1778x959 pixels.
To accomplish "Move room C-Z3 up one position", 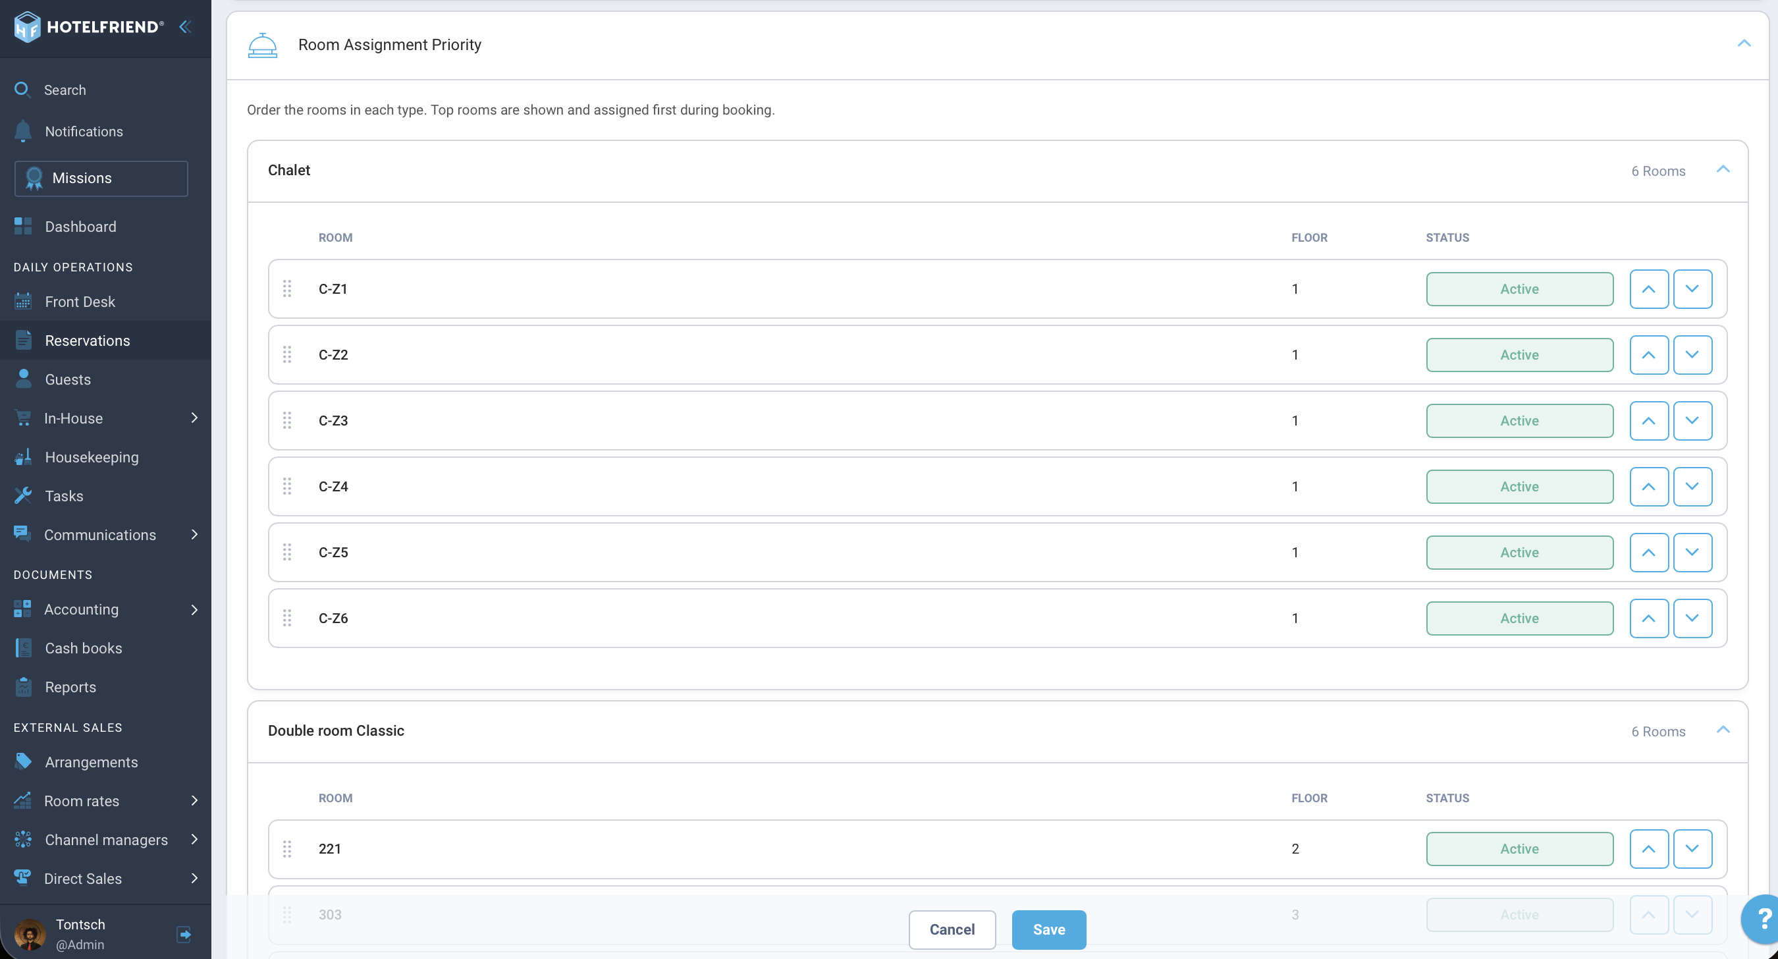I will coord(1649,420).
